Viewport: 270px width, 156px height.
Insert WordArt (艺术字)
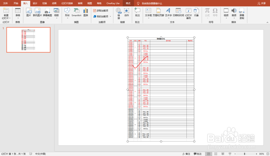coord(168,11)
